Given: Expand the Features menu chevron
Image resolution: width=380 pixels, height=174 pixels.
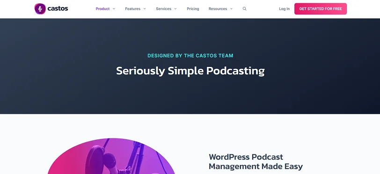Looking at the screenshot, I should 145,9.
